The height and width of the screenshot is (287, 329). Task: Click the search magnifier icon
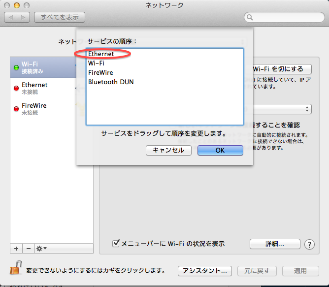(250, 17)
